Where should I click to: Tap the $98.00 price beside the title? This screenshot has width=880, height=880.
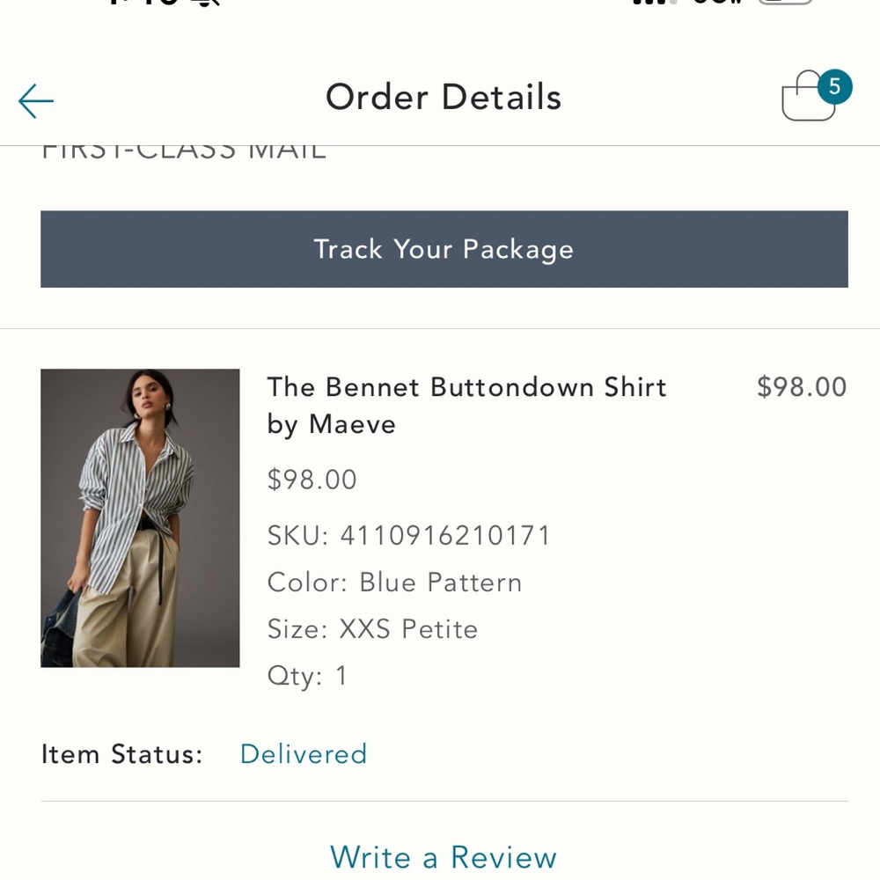click(x=801, y=387)
